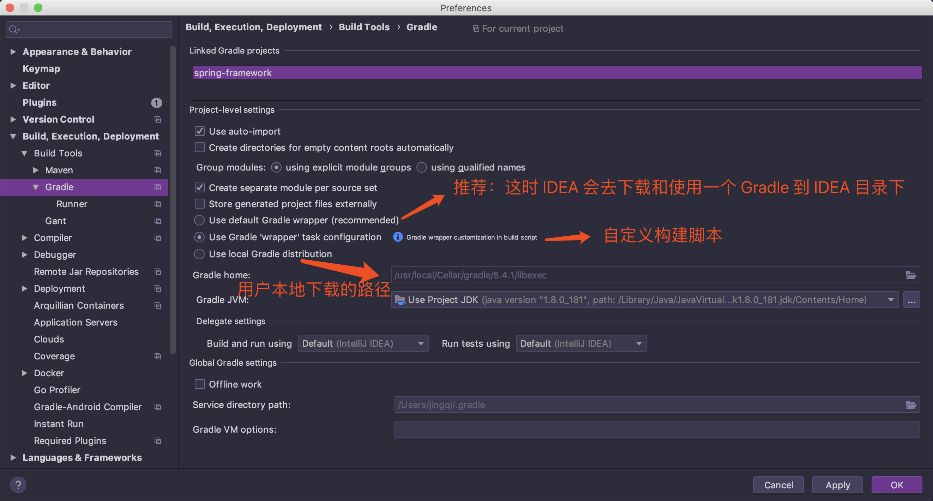Click the Gradle home folder browse icon

coord(910,275)
